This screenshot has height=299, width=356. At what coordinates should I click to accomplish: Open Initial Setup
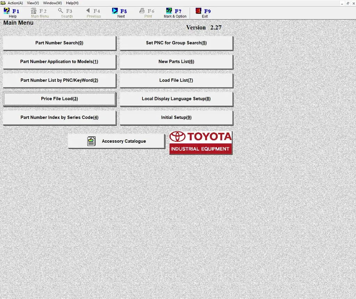176,117
